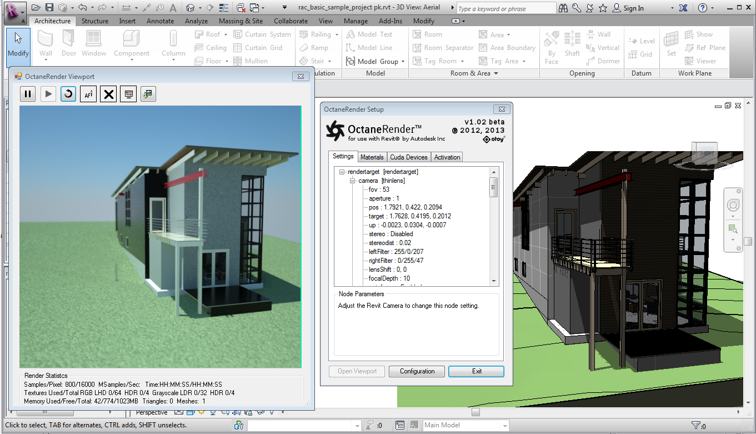The height and width of the screenshot is (434, 756).
Task: Open the Default 3D View house icon
Action: pyautogui.click(x=191, y=8)
